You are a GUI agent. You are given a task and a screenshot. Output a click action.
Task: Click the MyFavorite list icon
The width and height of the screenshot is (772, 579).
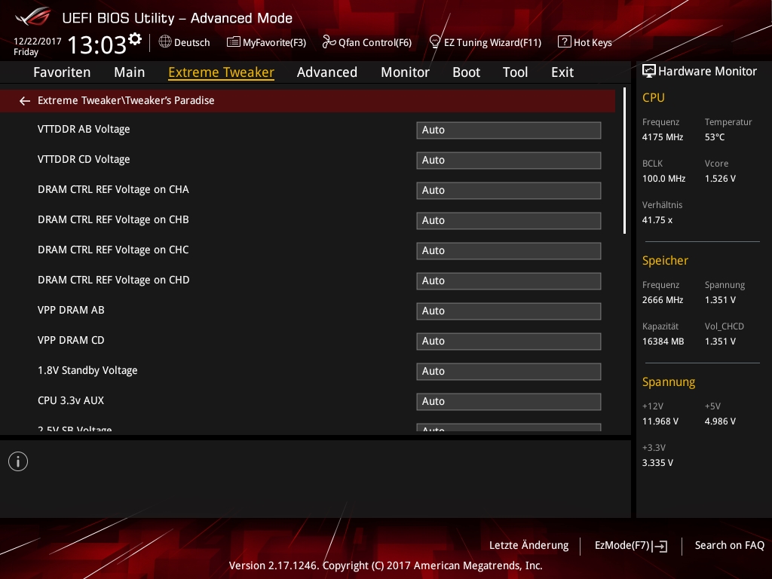(x=234, y=42)
